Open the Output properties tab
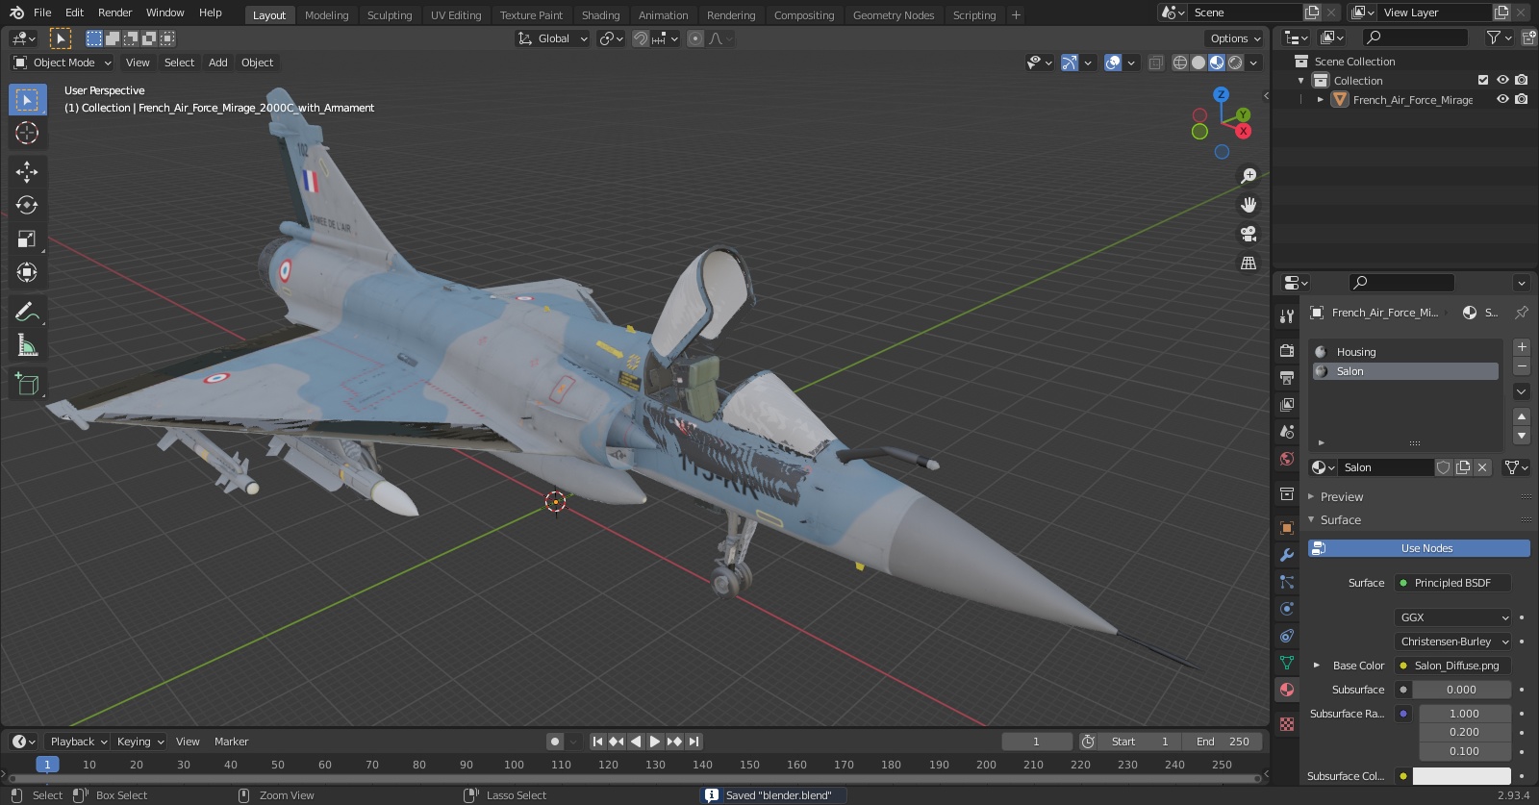 pyautogui.click(x=1287, y=377)
